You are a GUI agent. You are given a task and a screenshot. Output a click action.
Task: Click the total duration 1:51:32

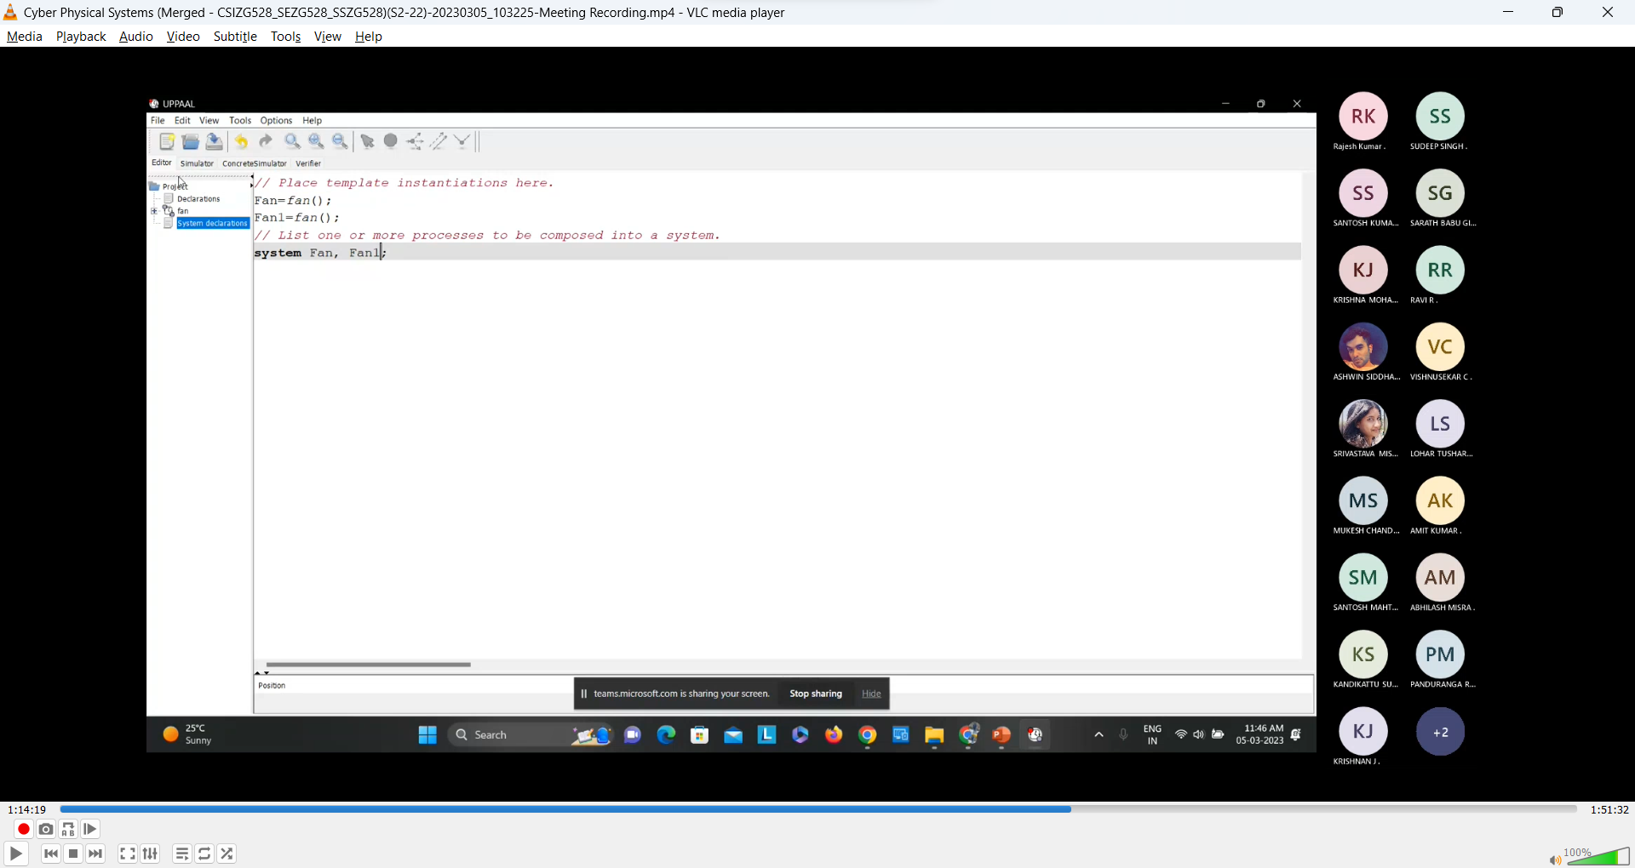pyautogui.click(x=1609, y=810)
